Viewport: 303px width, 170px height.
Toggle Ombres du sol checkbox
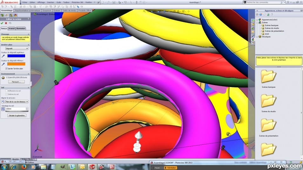click(6, 94)
